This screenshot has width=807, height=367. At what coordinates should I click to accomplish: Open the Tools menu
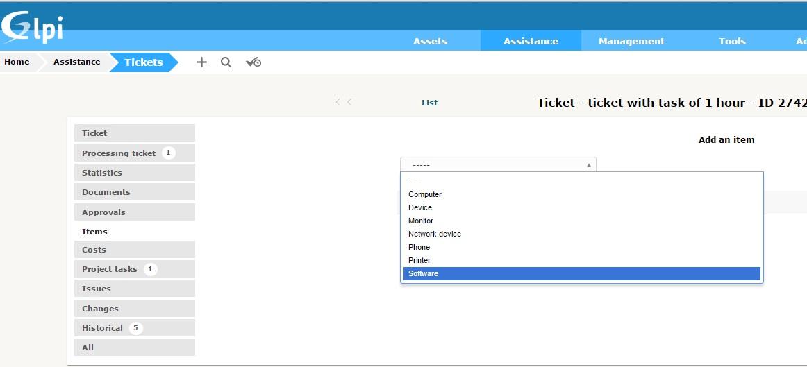coord(733,41)
